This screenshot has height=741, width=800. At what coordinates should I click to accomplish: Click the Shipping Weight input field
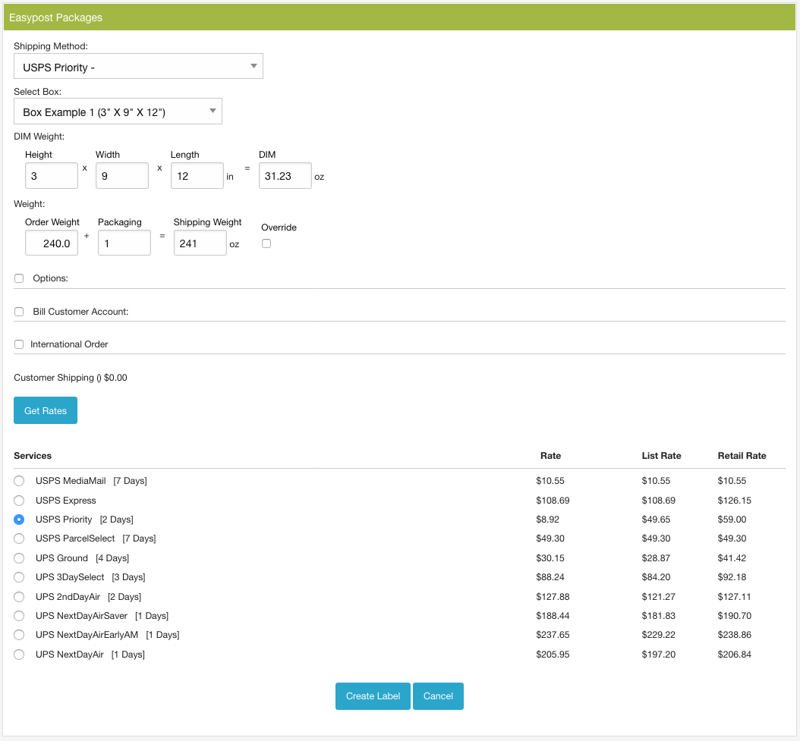coord(200,243)
